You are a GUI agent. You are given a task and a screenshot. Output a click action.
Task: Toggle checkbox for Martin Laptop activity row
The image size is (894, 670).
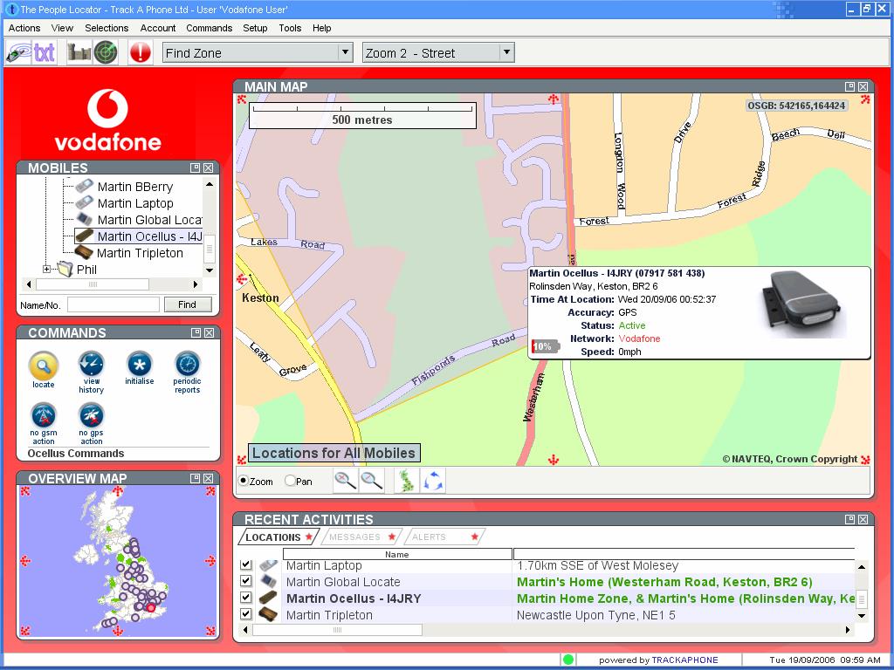point(245,564)
